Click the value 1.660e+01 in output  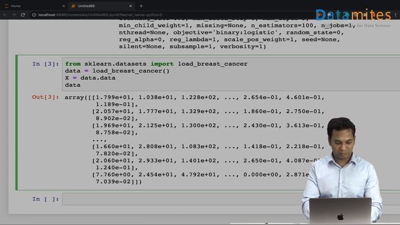[113, 146]
